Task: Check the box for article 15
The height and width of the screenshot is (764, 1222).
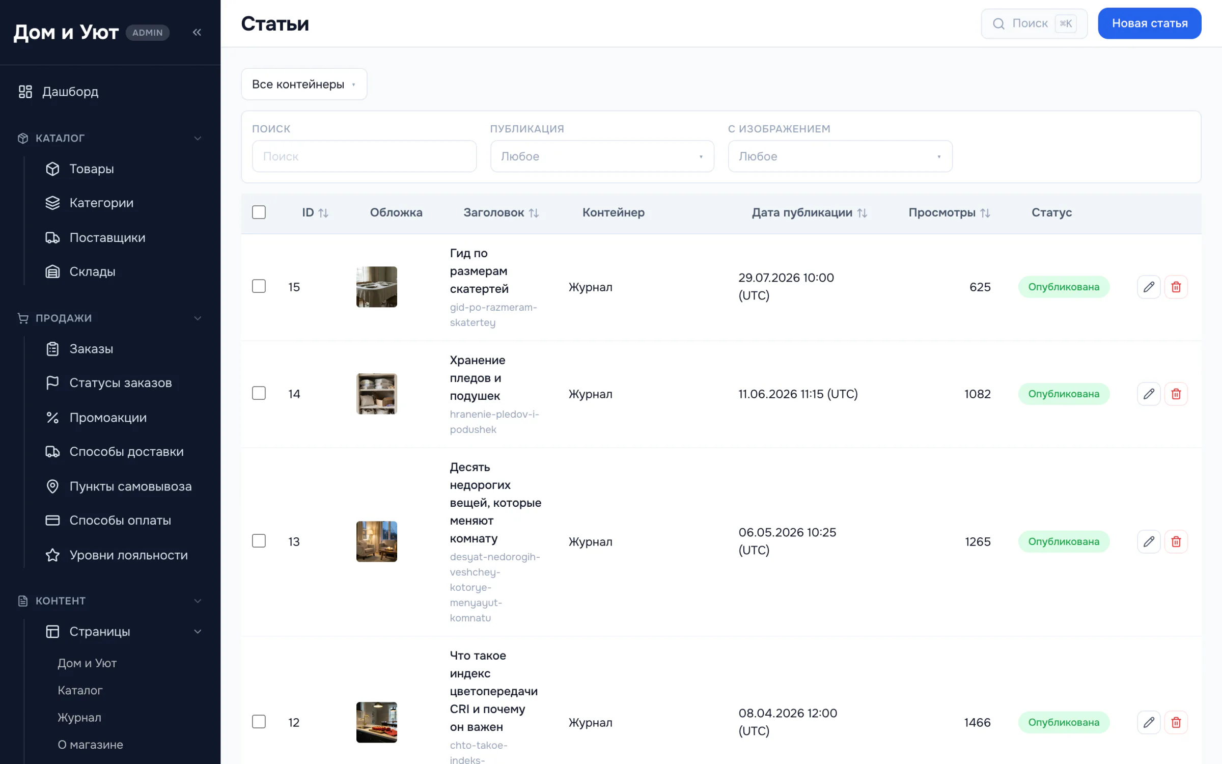Action: tap(259, 286)
